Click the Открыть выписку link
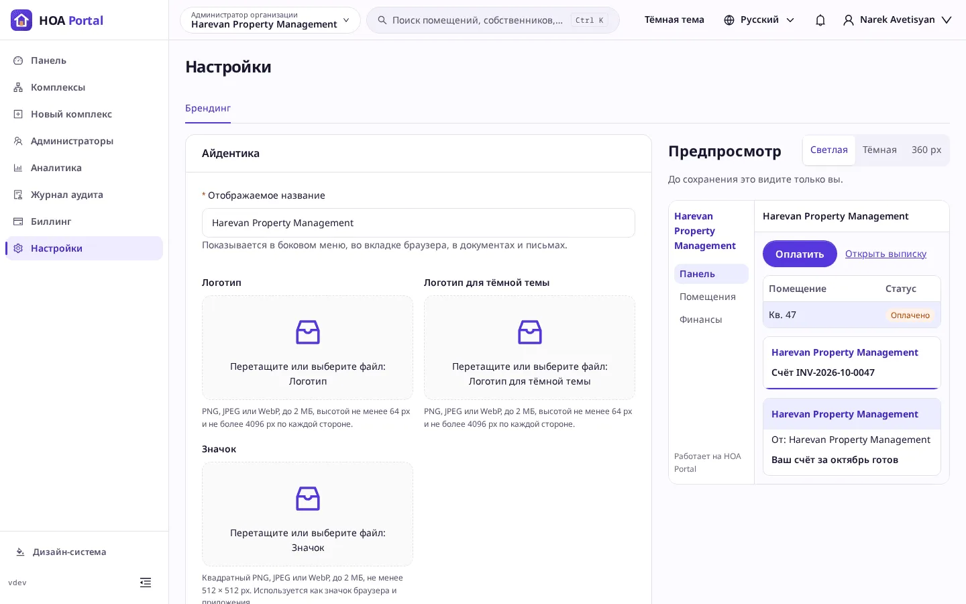This screenshot has width=966, height=604. (885, 254)
